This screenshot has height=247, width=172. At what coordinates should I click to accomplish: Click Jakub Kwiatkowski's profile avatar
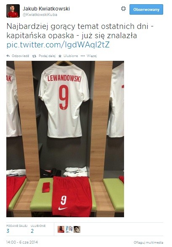[13, 11]
